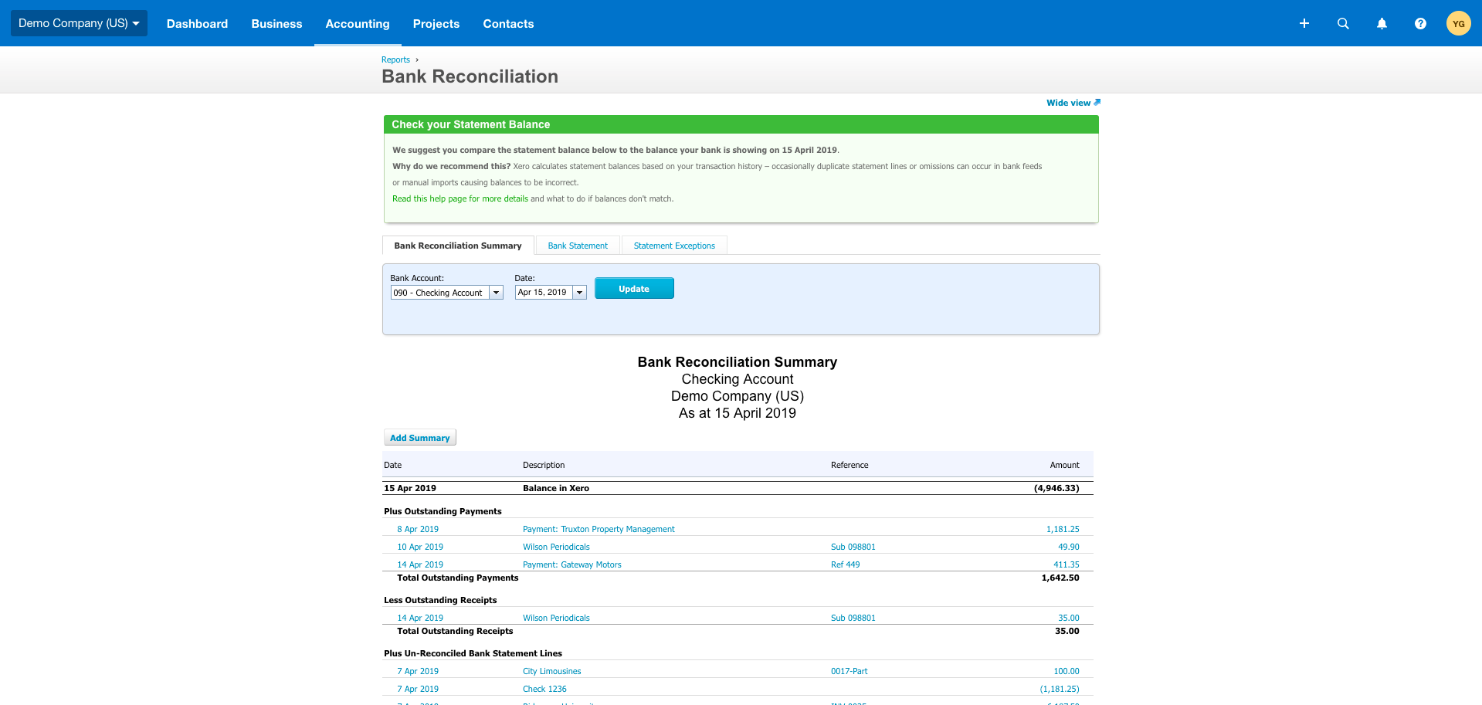Screen dimensions: 1482x705
Task: Open the YG user avatar menu
Action: (1459, 23)
